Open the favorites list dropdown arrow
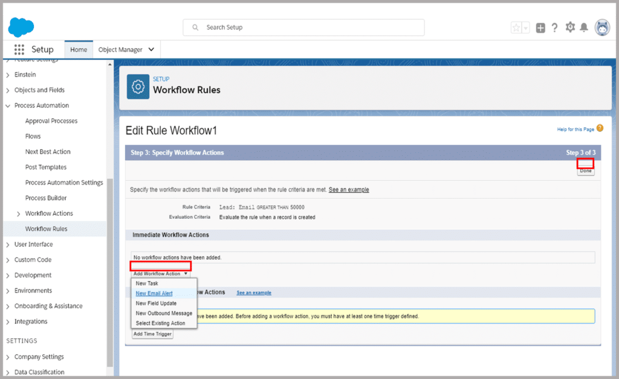The image size is (619, 379). 525,28
